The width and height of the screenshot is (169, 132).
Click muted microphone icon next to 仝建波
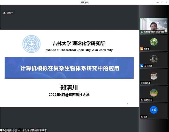(145, 66)
